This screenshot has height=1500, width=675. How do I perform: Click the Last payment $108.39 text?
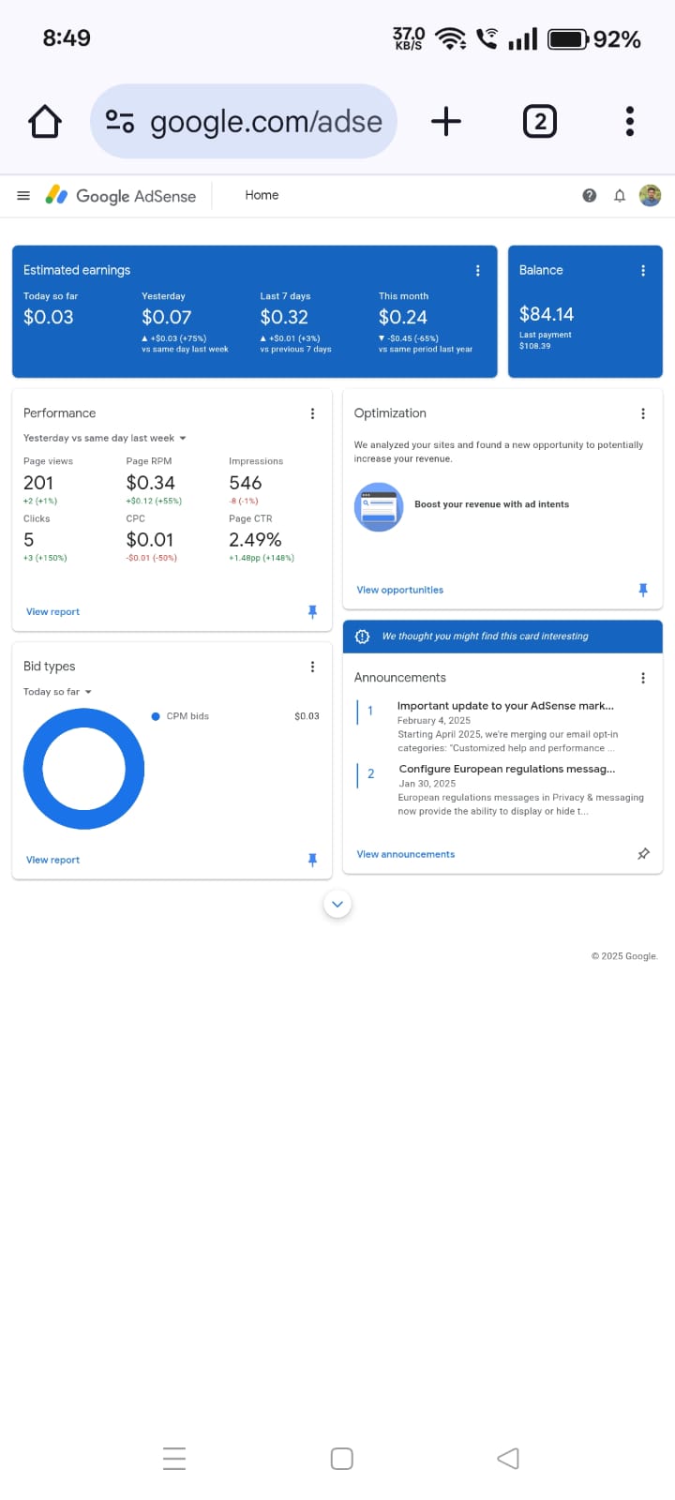[x=546, y=340]
